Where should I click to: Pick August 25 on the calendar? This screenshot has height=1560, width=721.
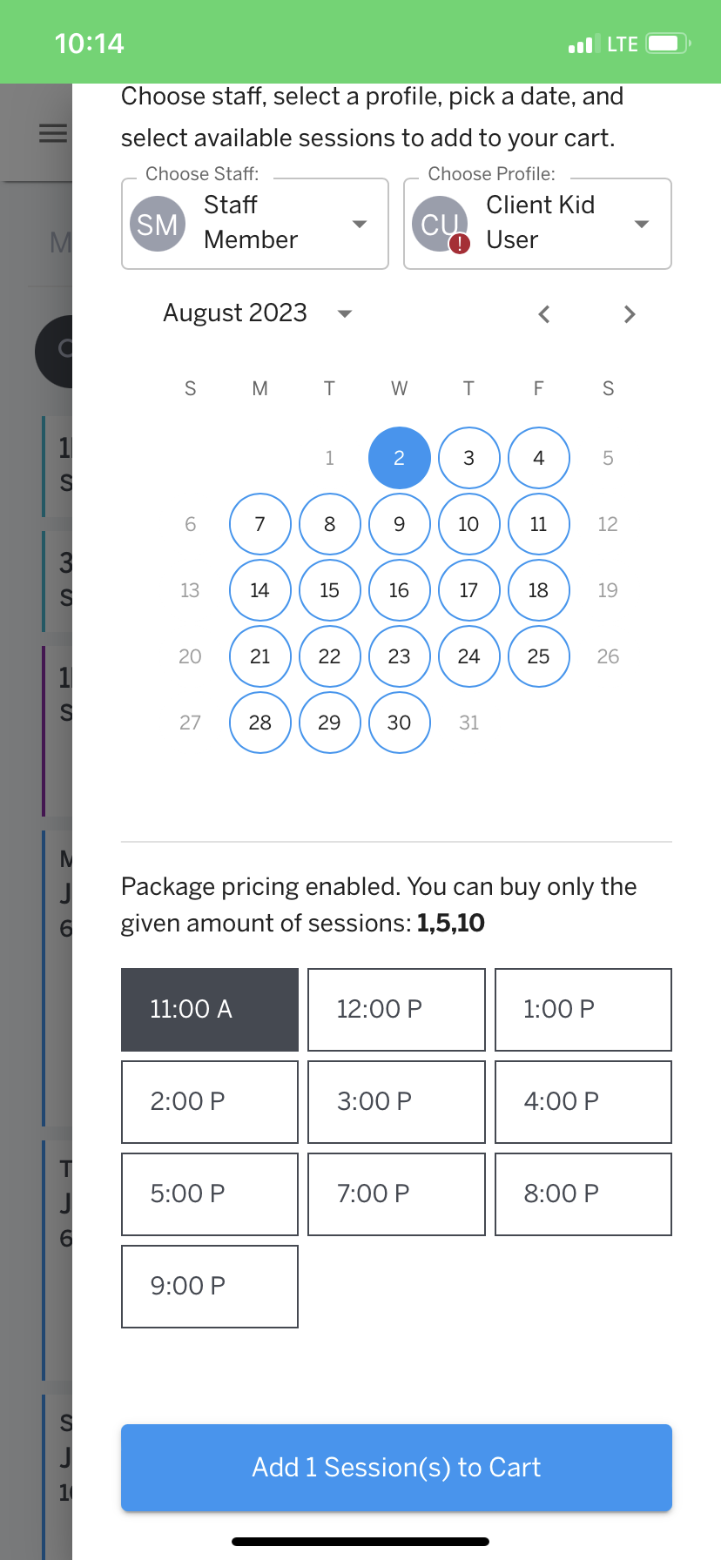(538, 656)
